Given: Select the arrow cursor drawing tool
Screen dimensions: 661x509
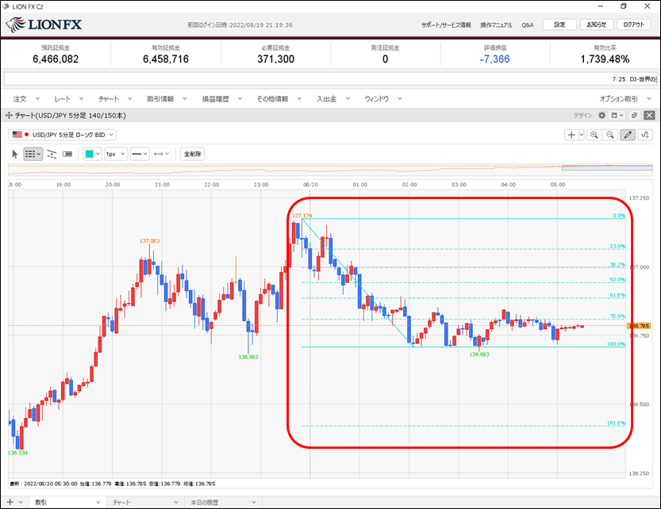Looking at the screenshot, I should click(x=15, y=155).
